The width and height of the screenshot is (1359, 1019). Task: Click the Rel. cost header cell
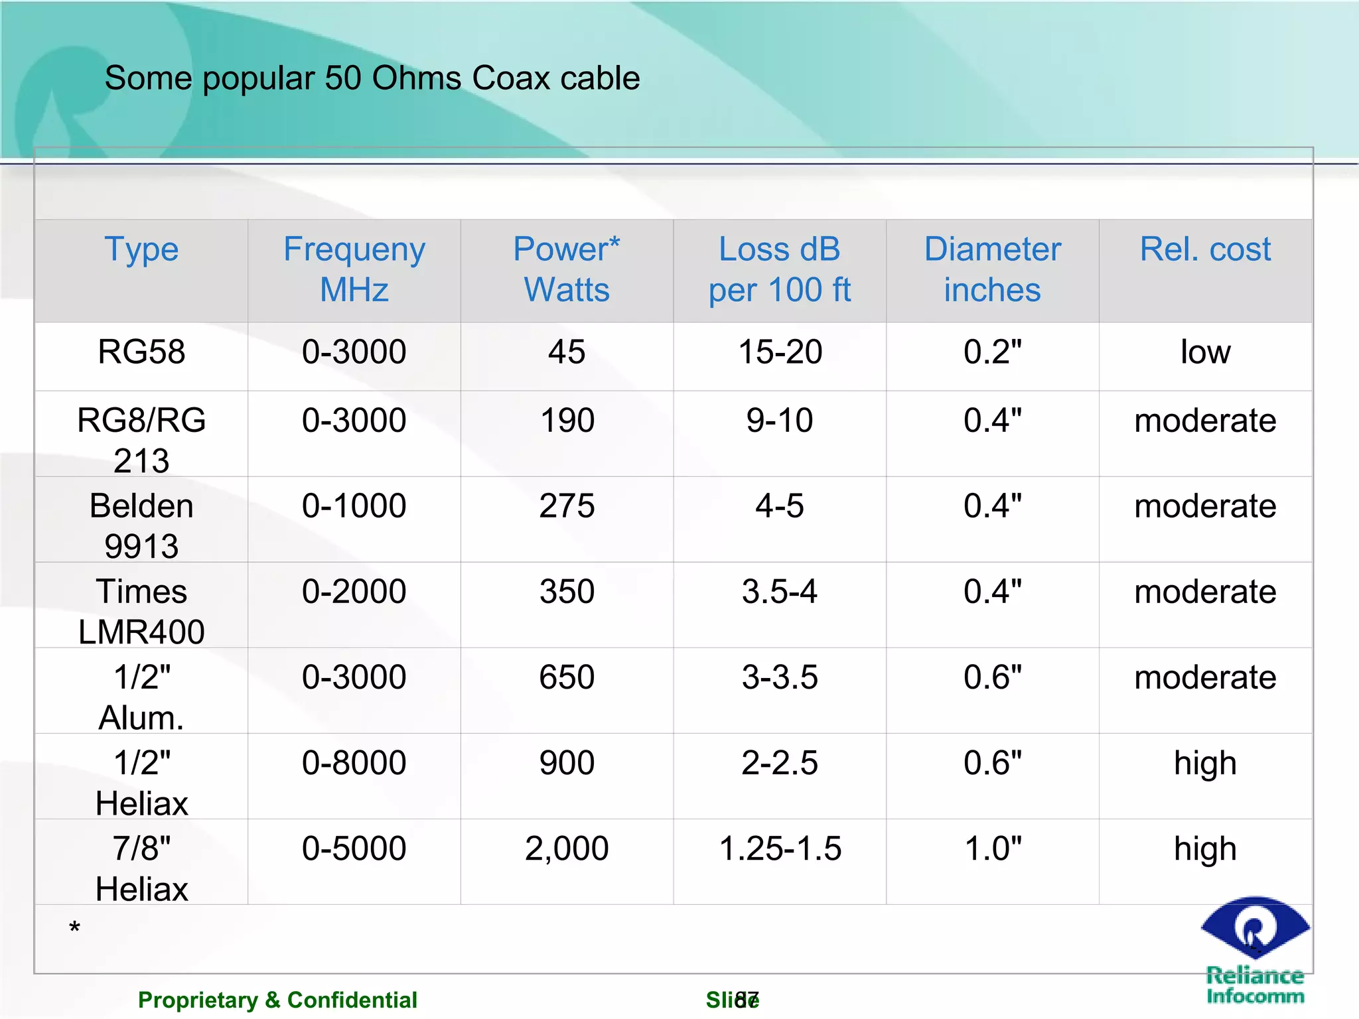point(1205,250)
